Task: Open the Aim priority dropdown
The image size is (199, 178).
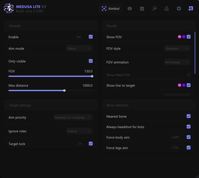Action: [x=73, y=117]
